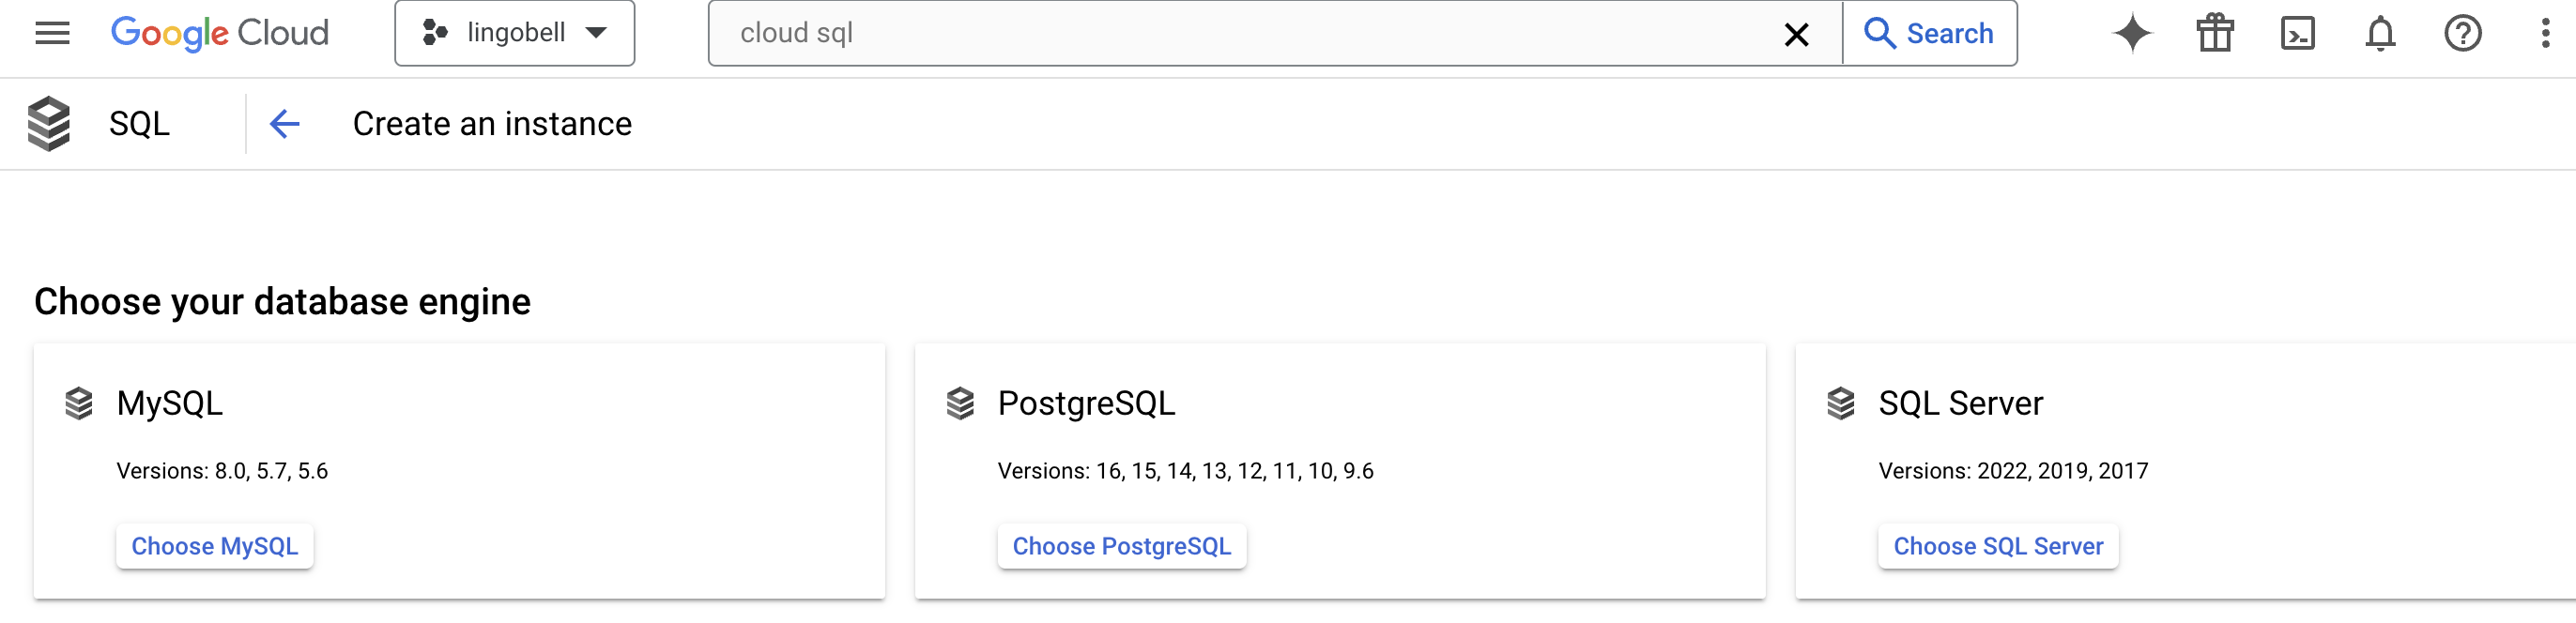This screenshot has width=2576, height=623.
Task: Open the hamburger navigation menu
Action: pyautogui.click(x=52, y=33)
